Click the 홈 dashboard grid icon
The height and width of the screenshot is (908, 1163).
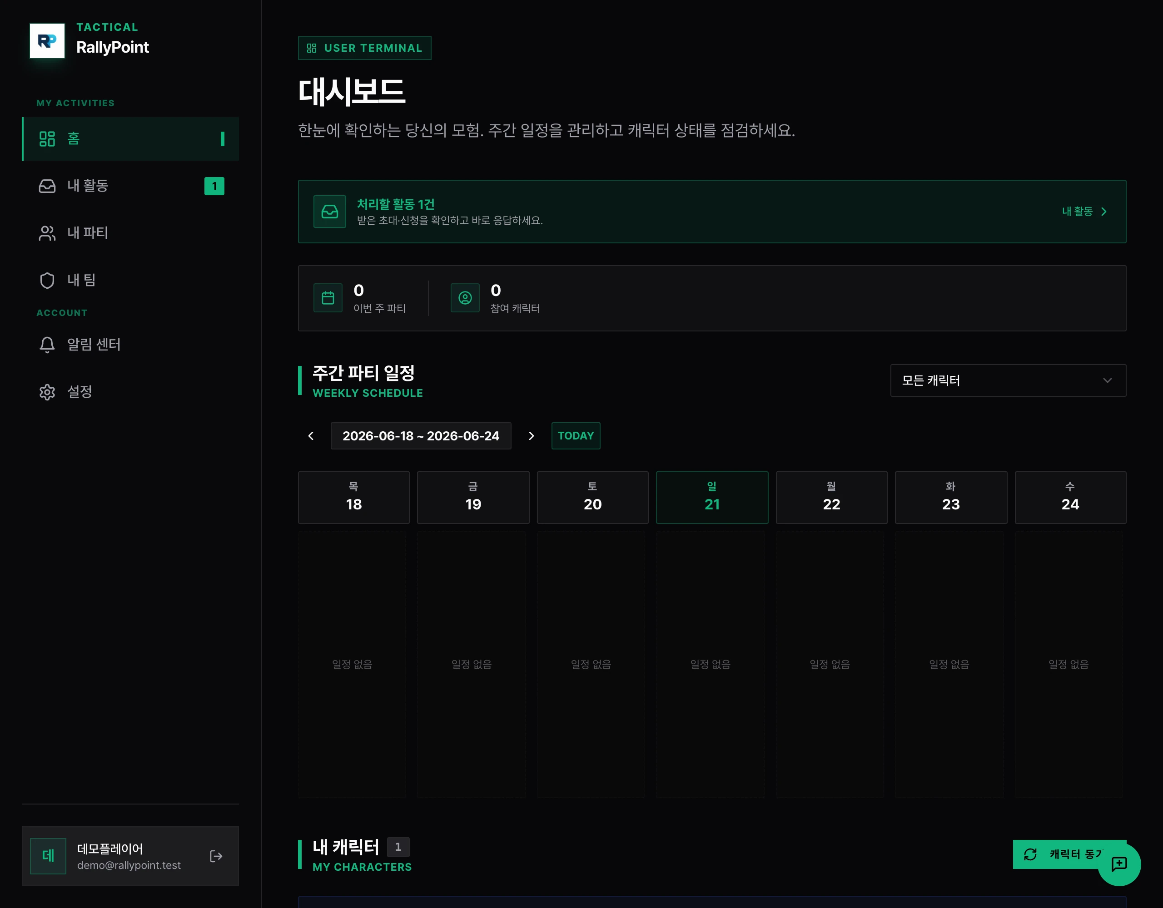pos(47,139)
